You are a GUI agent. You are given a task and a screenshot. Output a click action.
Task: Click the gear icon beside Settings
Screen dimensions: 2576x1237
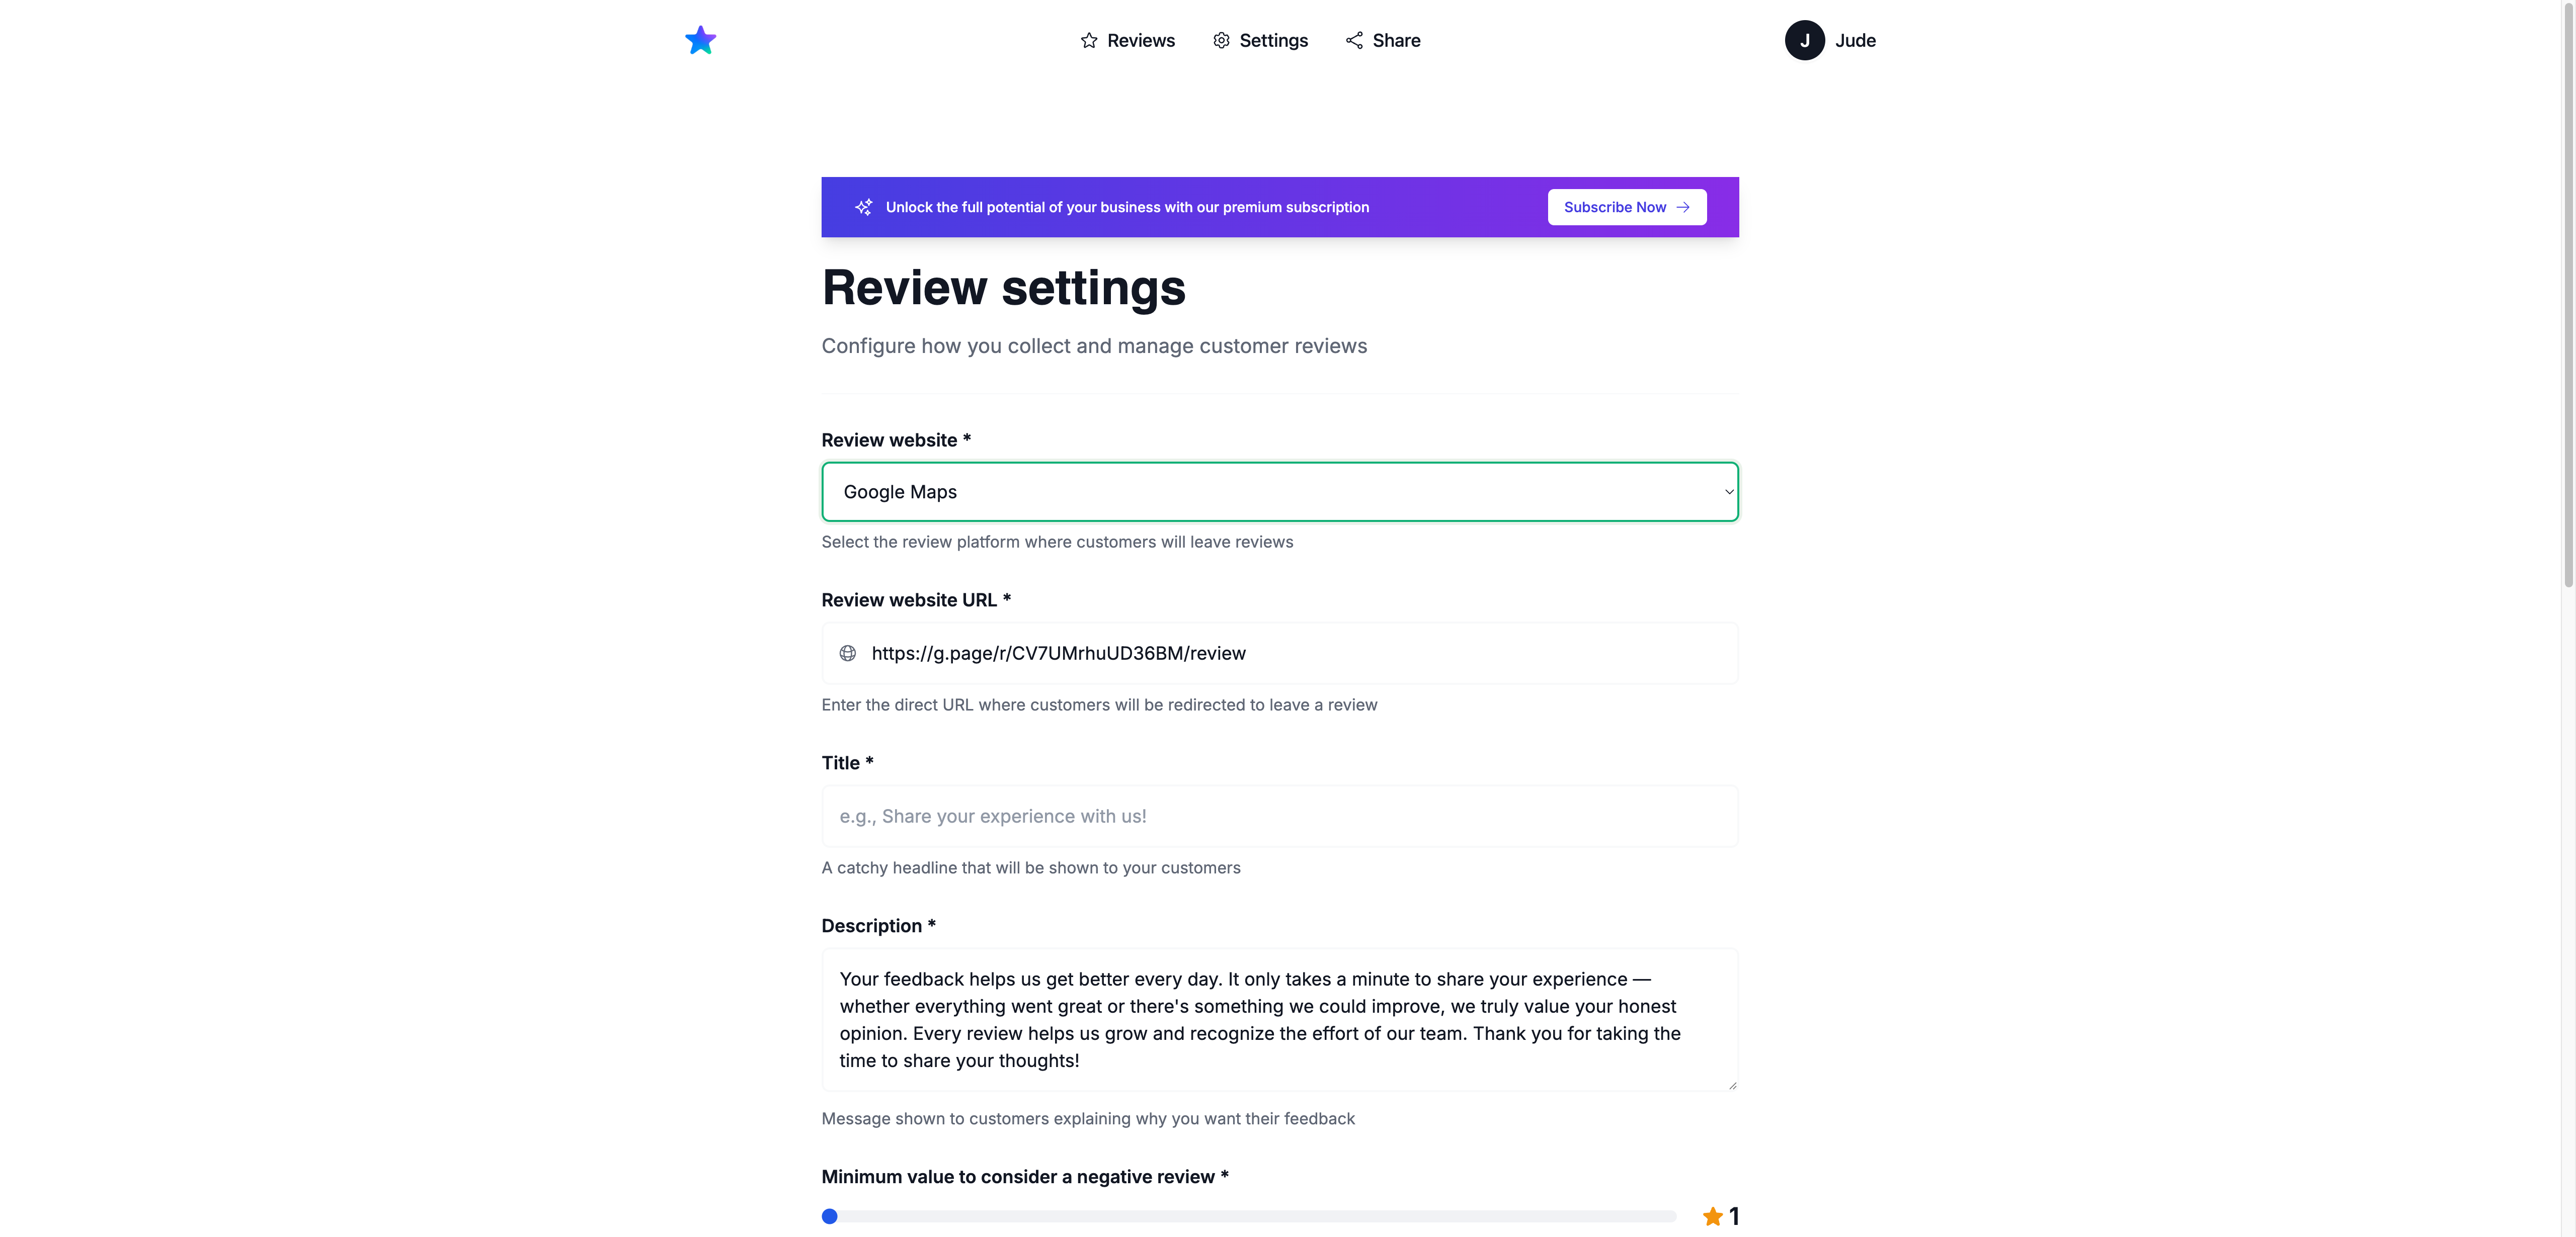[x=1221, y=41]
